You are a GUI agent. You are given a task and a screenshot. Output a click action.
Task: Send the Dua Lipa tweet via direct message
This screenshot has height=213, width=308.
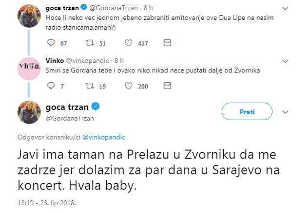[167, 43]
